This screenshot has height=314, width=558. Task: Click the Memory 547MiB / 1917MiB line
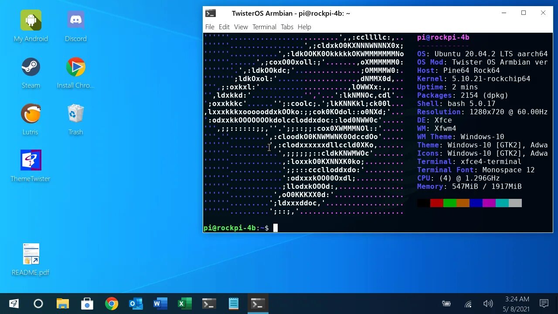(469, 187)
